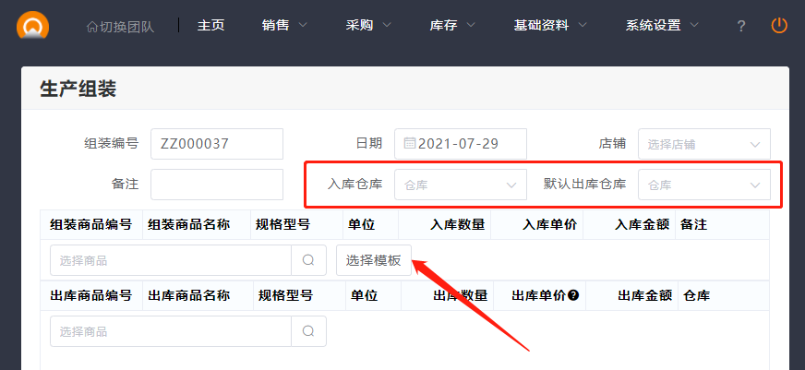
Task: Click search icon beside assembly product field
Action: coord(308,260)
